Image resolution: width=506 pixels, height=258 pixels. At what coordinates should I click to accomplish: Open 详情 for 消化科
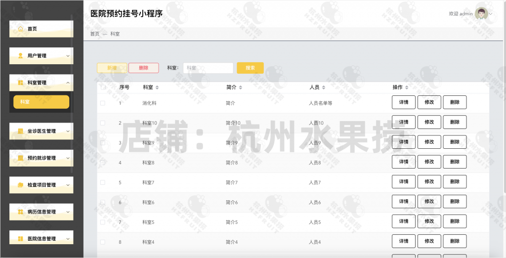pos(404,102)
